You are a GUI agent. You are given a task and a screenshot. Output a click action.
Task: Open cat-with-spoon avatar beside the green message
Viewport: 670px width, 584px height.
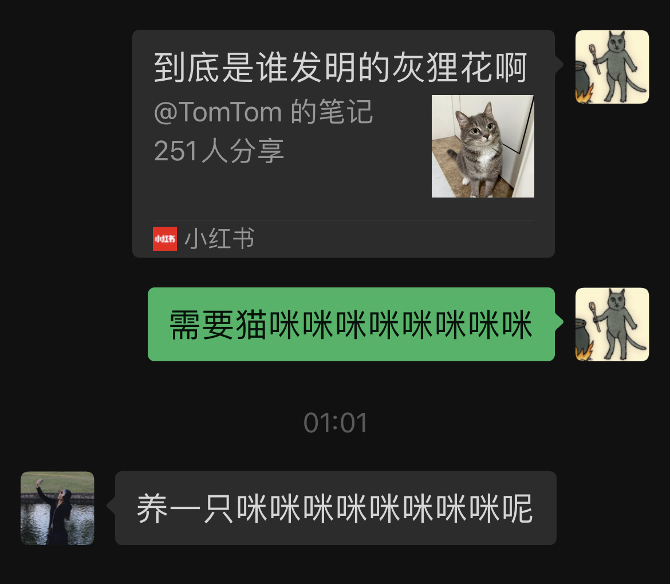coord(612,324)
